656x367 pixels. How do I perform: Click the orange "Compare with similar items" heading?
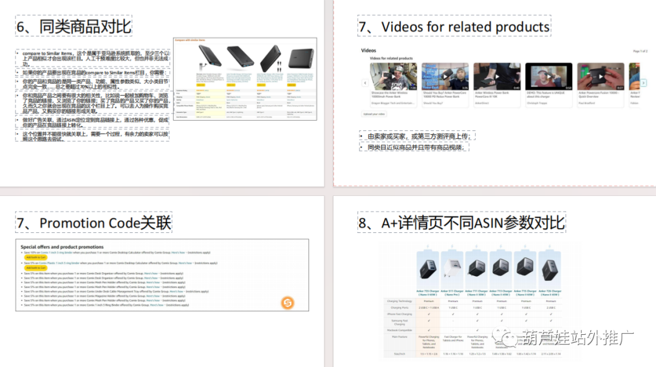(x=190, y=40)
